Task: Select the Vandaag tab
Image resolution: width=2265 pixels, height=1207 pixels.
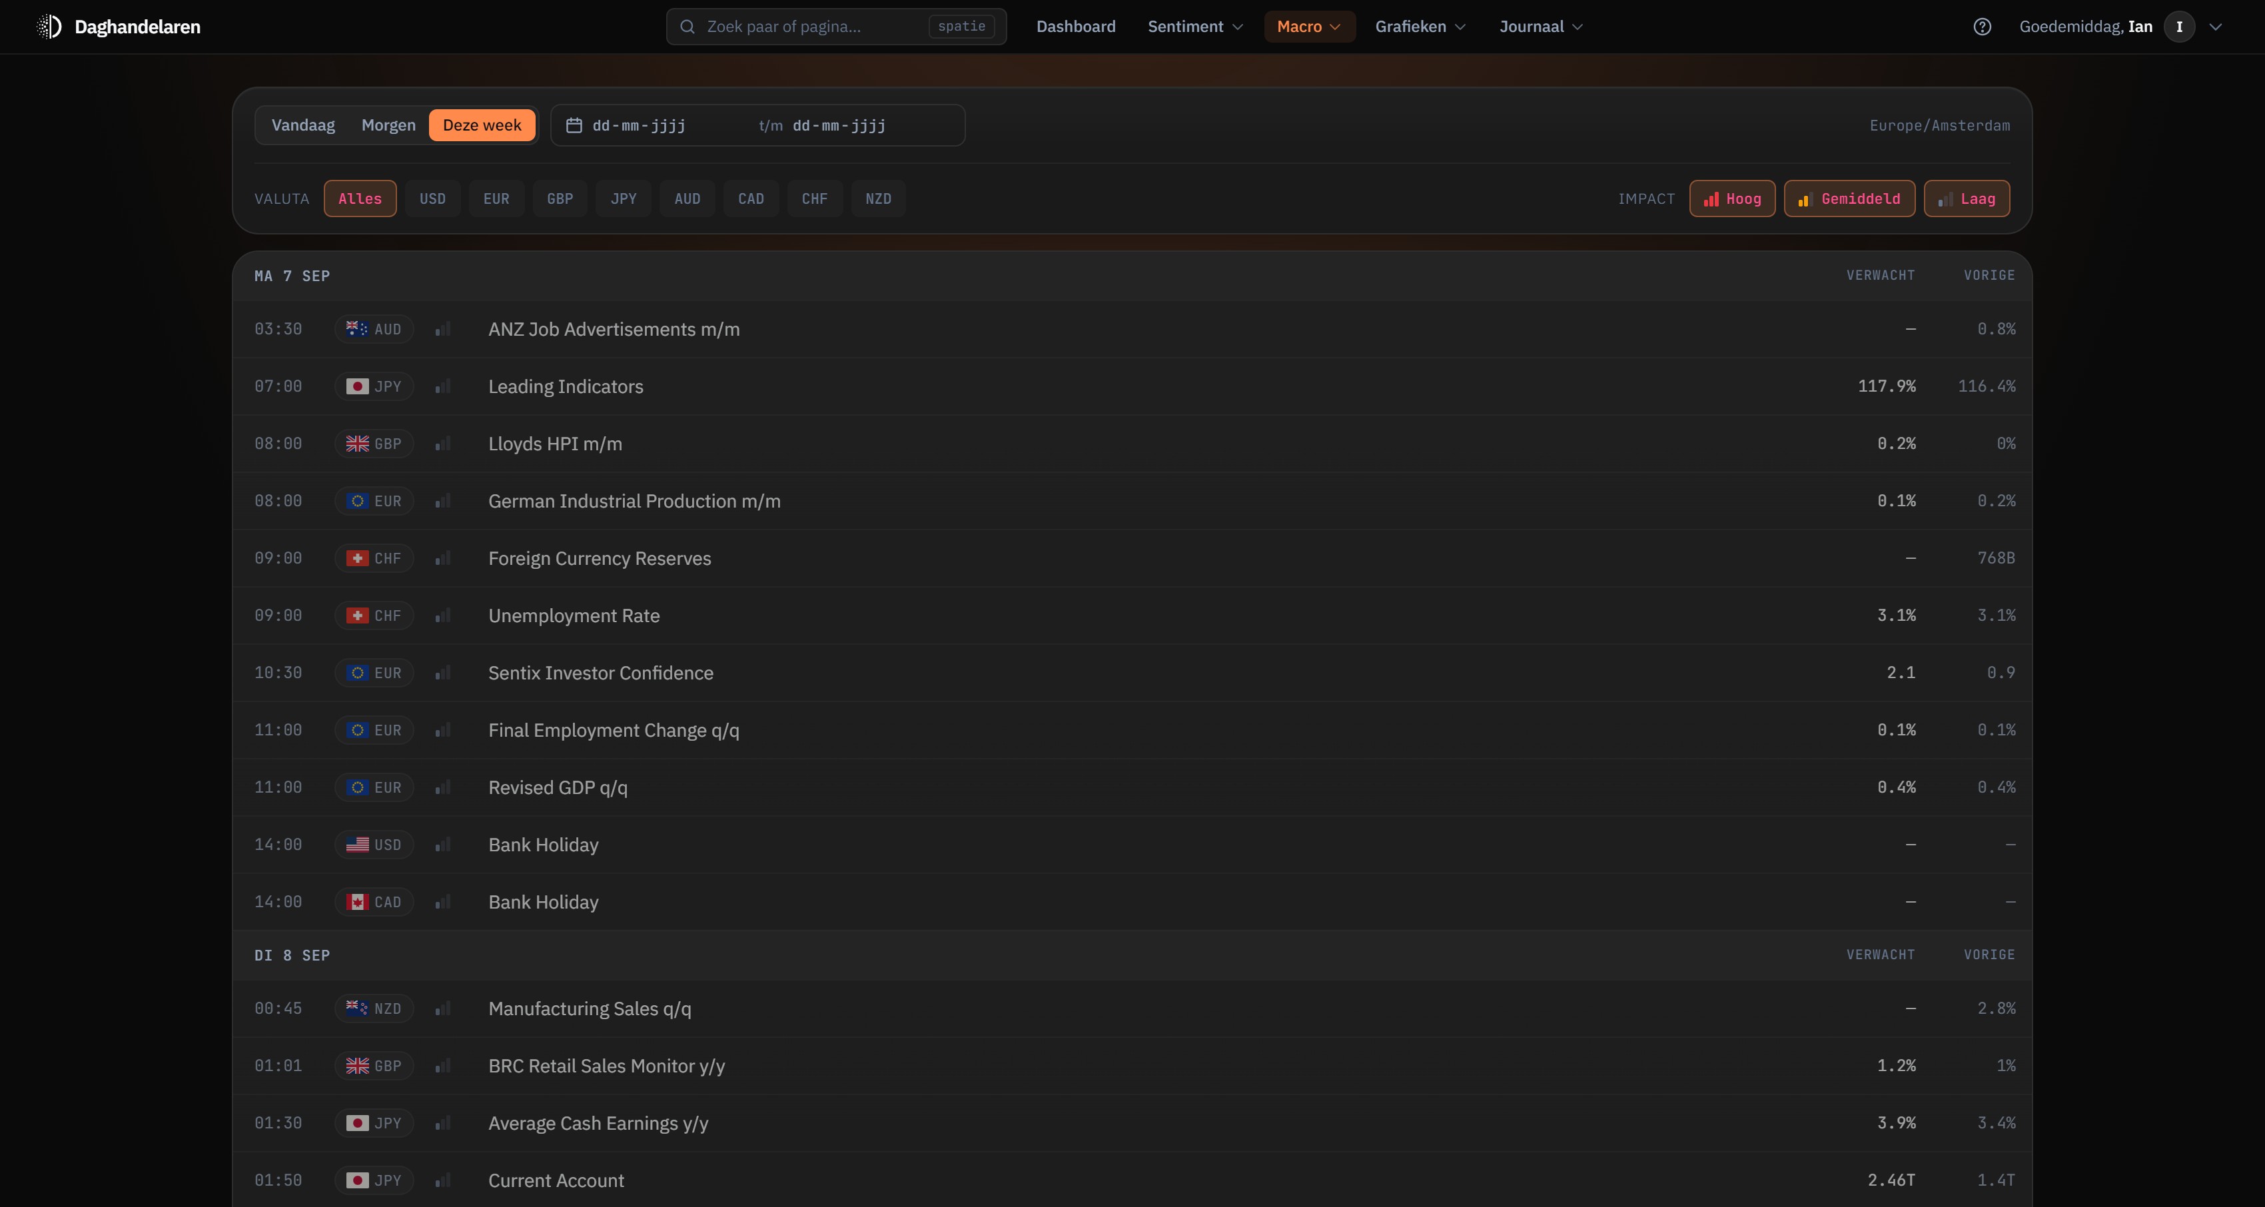Action: (303, 125)
